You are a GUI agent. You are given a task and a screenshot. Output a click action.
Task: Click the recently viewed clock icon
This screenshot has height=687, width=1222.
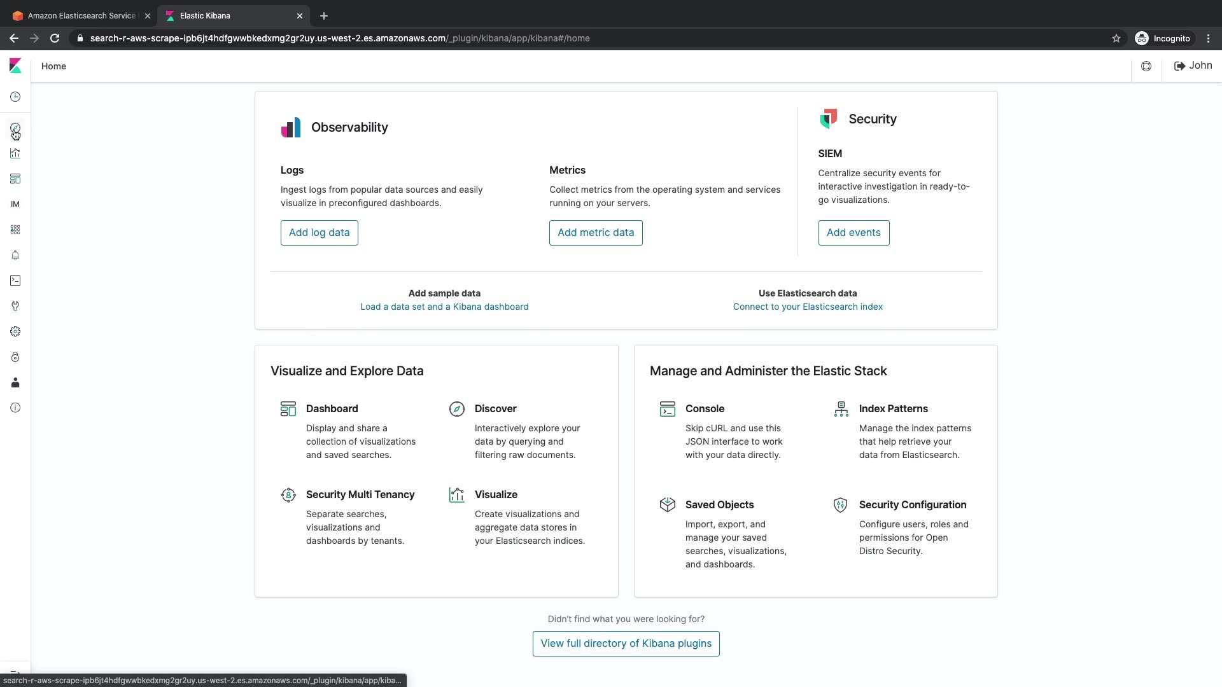click(15, 97)
